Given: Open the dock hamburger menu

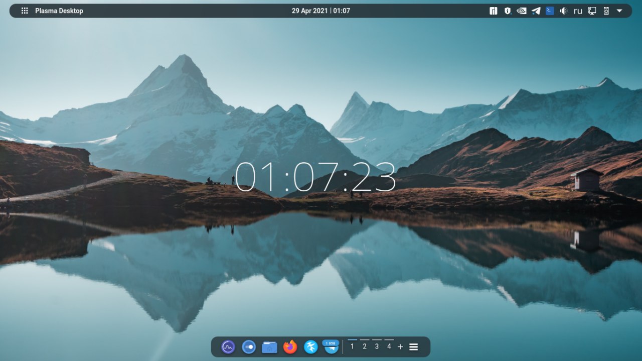Looking at the screenshot, I should click(x=413, y=347).
